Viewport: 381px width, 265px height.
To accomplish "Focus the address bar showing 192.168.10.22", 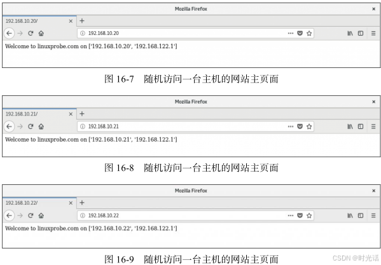I will [x=196, y=215].
